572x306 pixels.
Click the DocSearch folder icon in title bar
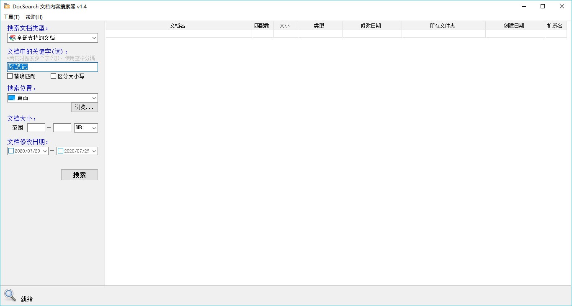click(7, 6)
